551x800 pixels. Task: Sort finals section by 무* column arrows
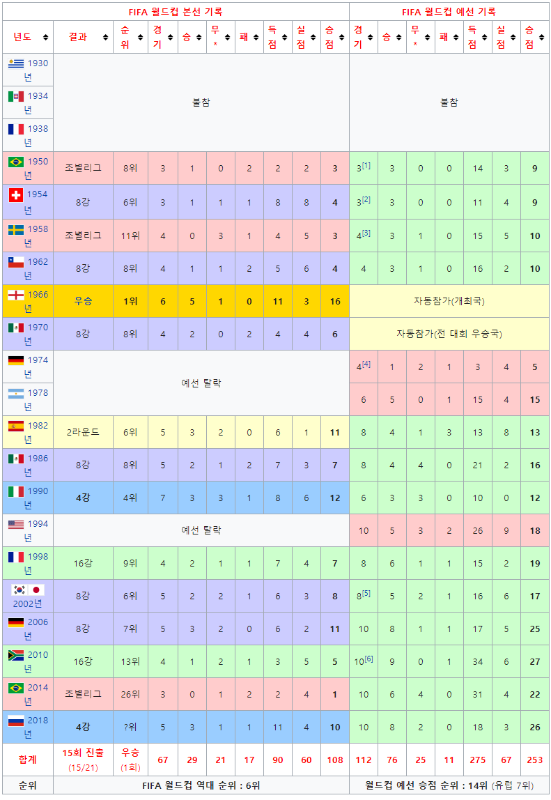[x=228, y=37]
